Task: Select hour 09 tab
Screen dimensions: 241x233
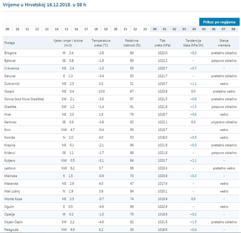Action: coord(7,29)
